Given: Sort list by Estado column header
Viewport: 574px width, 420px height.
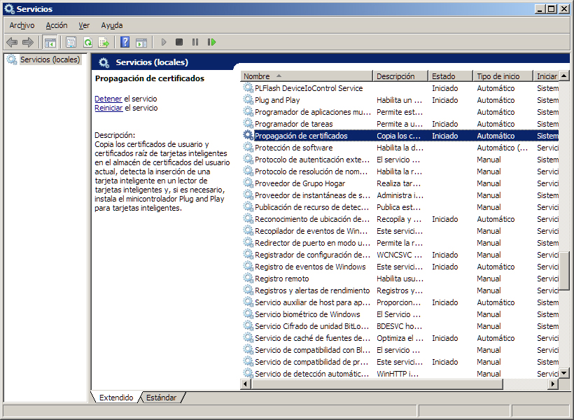Looking at the screenshot, I should coord(448,76).
